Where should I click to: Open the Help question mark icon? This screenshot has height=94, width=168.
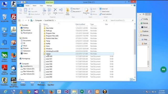(134, 5)
